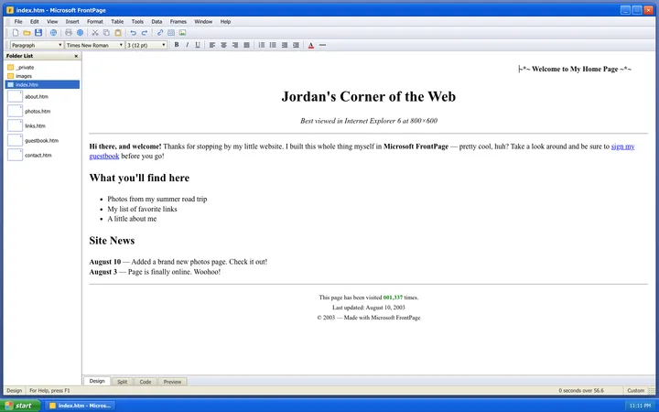Screen dimensions: 659x412
Task: Click the Paste clipboard icon
Action: tap(118, 33)
